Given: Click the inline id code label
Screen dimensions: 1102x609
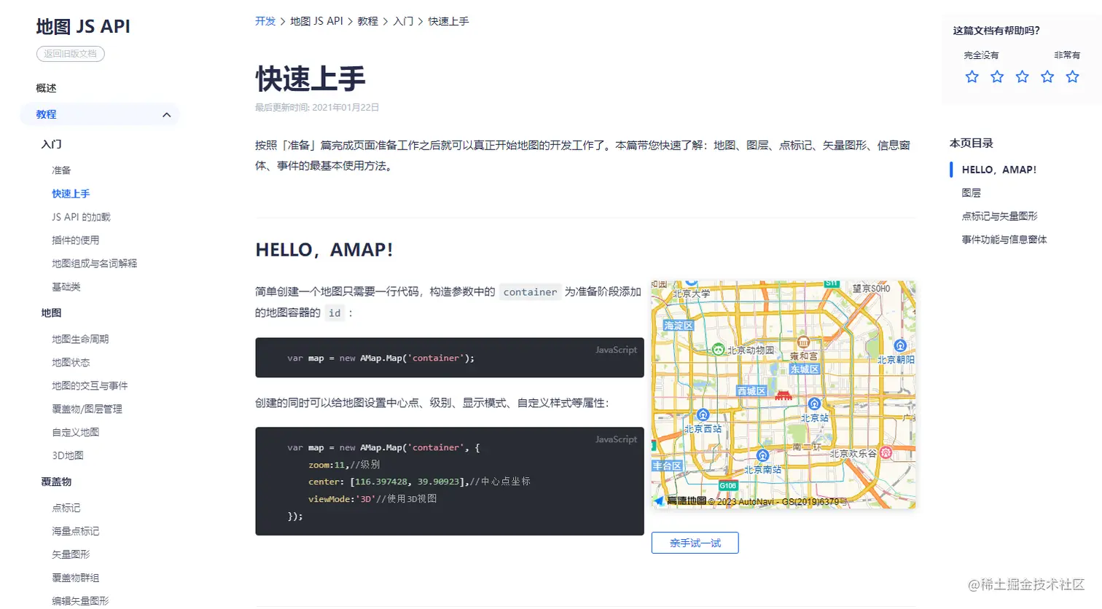Looking at the screenshot, I should [x=335, y=313].
